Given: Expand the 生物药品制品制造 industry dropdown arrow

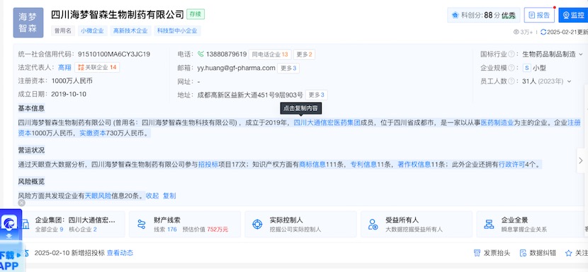Looking at the screenshot, I should click(x=581, y=54).
